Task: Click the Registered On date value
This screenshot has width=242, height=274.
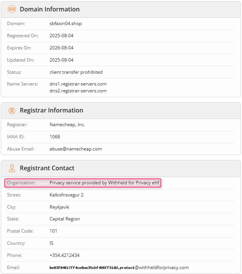Action: (x=62, y=36)
